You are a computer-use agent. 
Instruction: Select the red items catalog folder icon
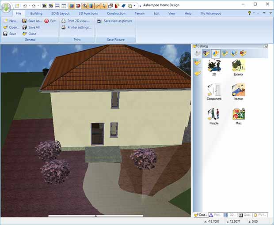pos(243,53)
